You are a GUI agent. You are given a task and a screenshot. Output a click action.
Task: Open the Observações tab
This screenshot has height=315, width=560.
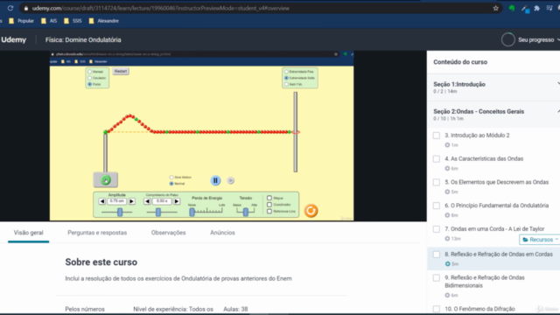(168, 233)
